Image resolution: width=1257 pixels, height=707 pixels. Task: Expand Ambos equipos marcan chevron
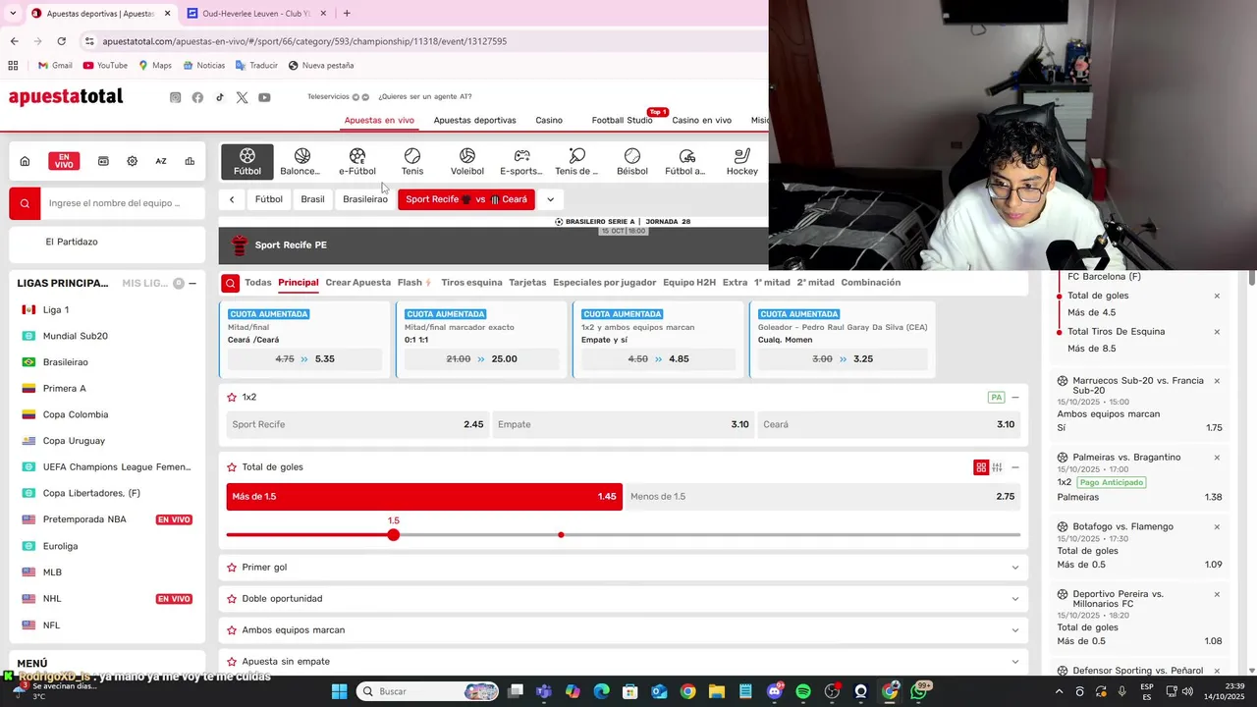tap(1015, 630)
